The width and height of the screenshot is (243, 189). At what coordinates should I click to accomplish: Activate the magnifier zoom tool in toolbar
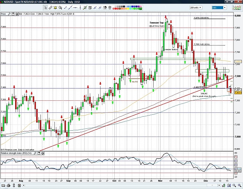[60, 8]
